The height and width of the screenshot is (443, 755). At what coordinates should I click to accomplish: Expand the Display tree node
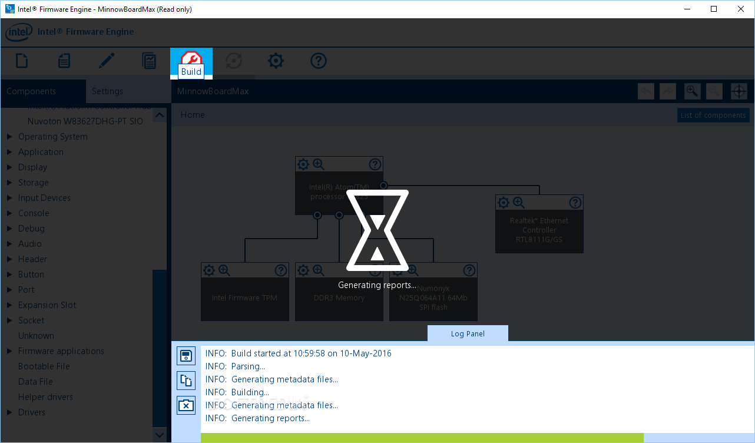[x=9, y=167]
